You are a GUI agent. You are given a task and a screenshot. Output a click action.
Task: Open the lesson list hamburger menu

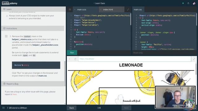[x=3, y=108]
